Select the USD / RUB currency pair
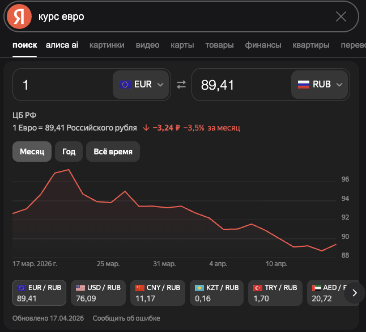 [97, 293]
